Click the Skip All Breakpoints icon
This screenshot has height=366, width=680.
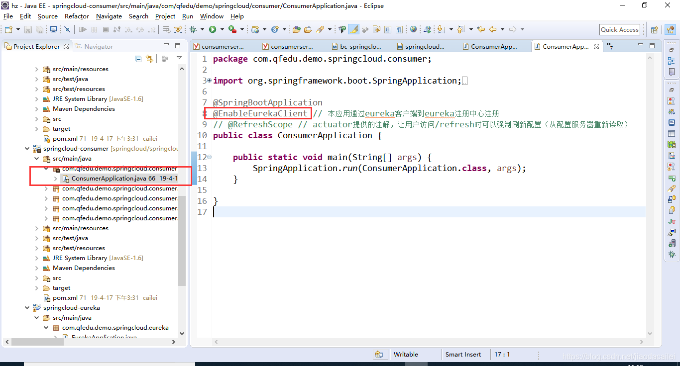pos(67,30)
